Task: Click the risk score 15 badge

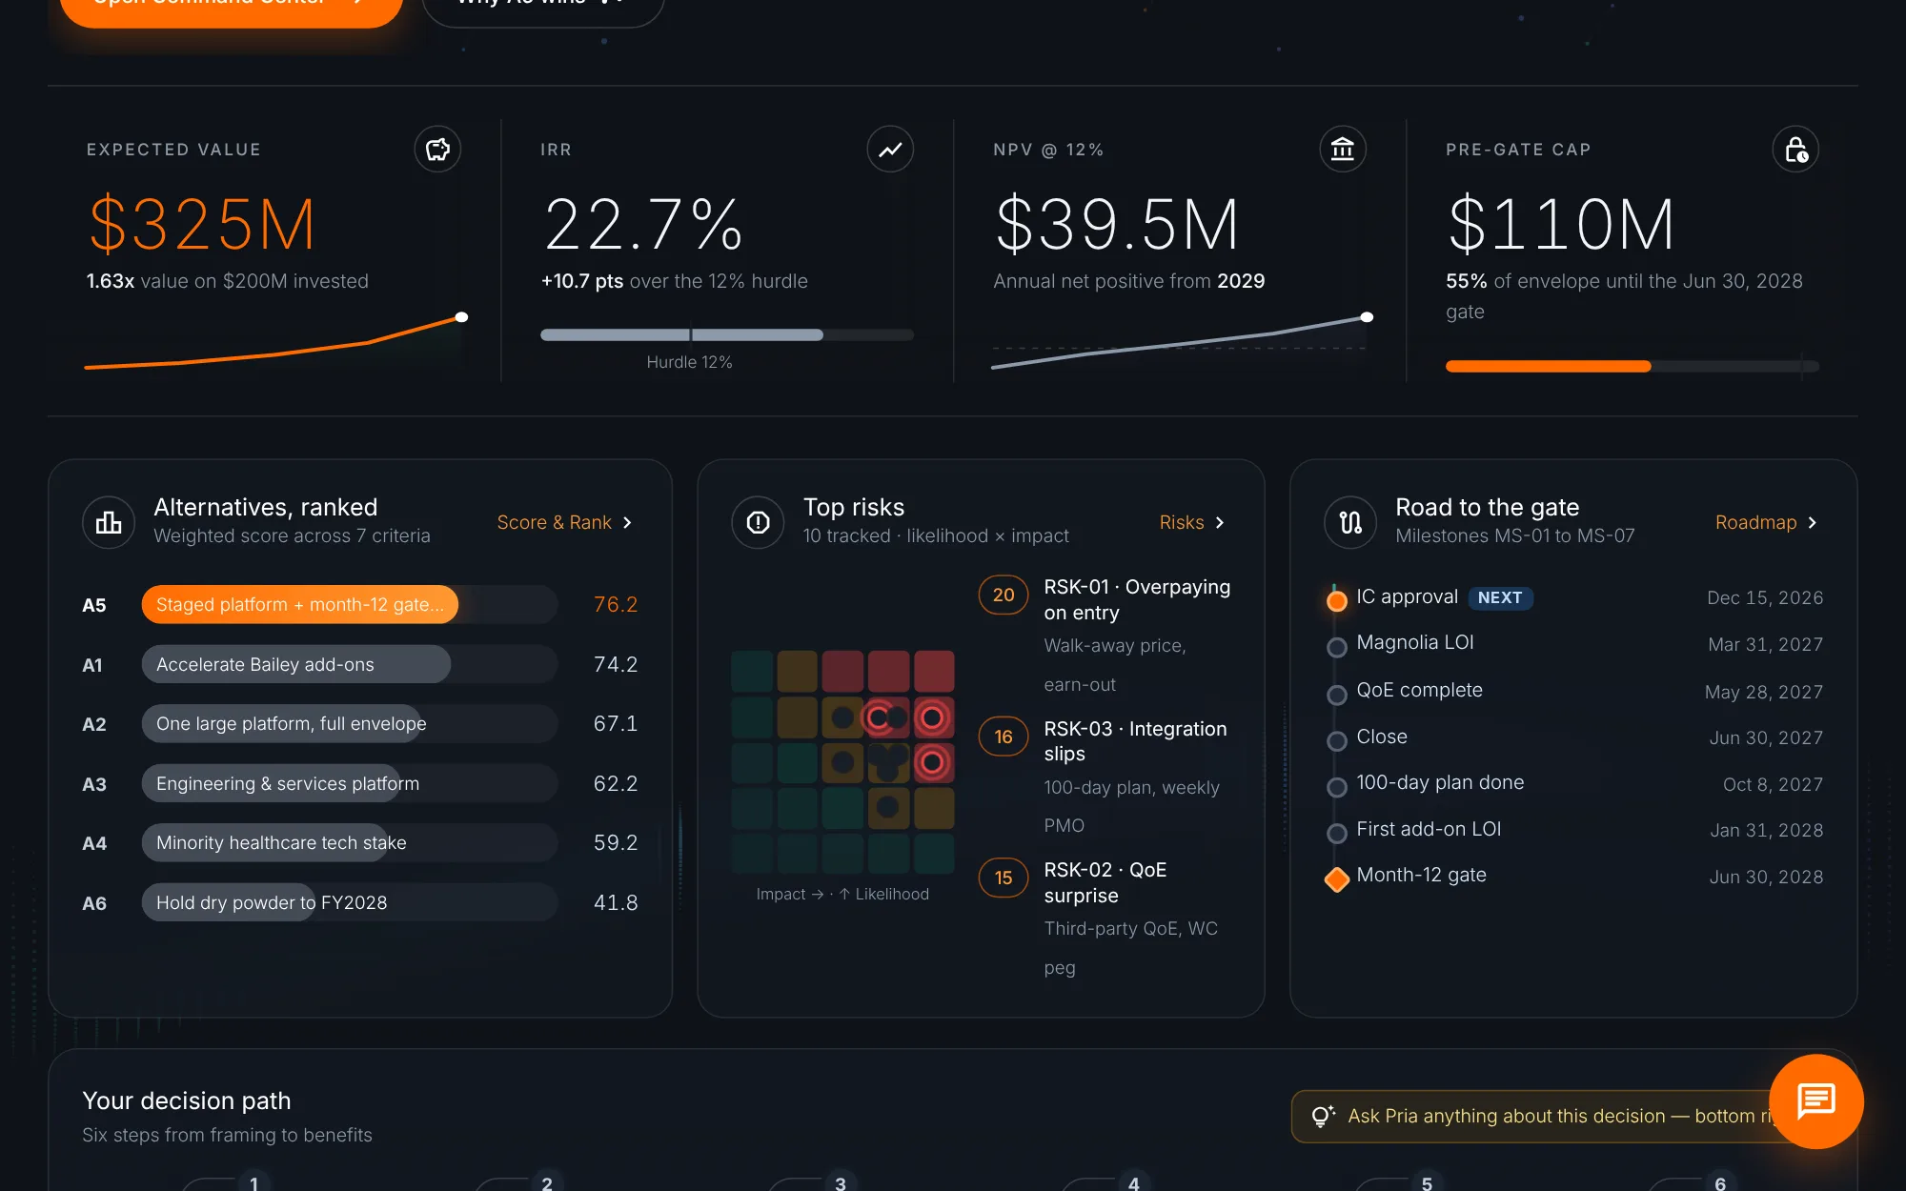Action: click(x=1004, y=878)
